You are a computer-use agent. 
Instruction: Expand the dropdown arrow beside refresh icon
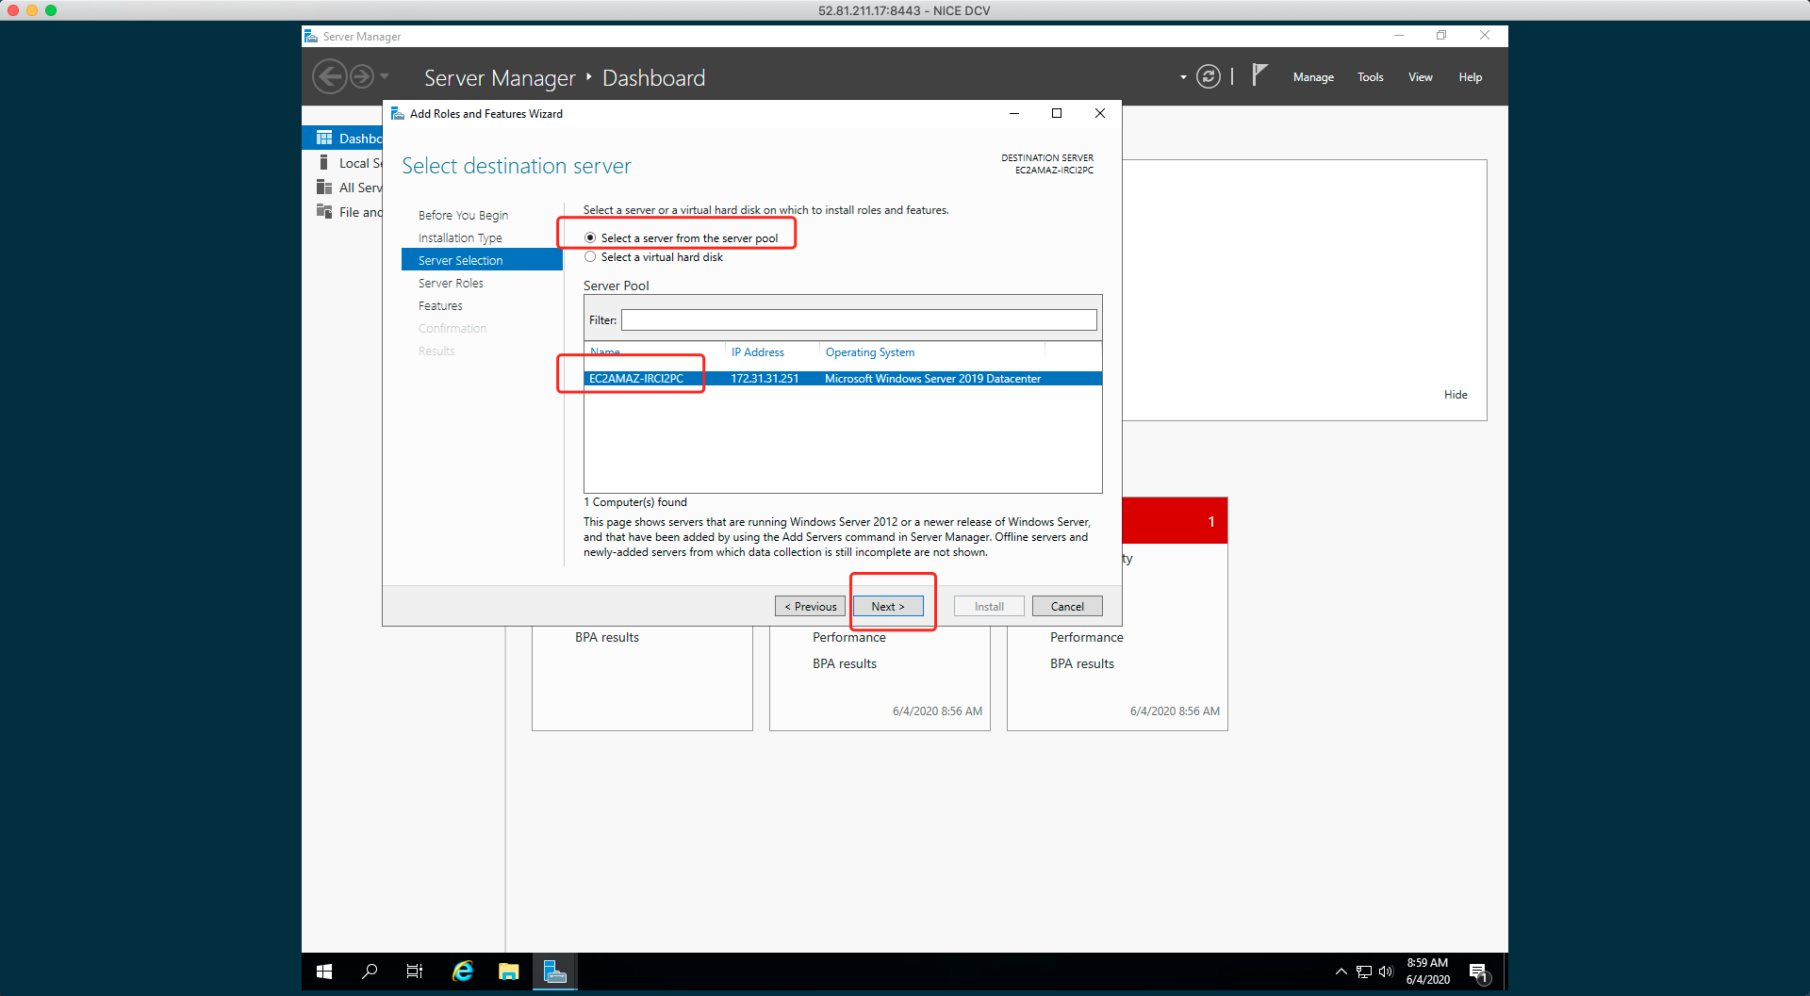1183,77
